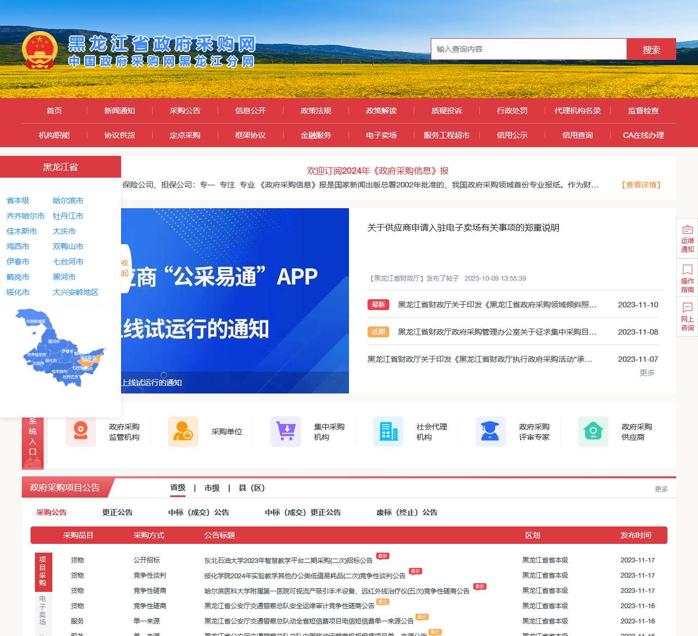Select the 更正公告 sub-tab

point(118,512)
